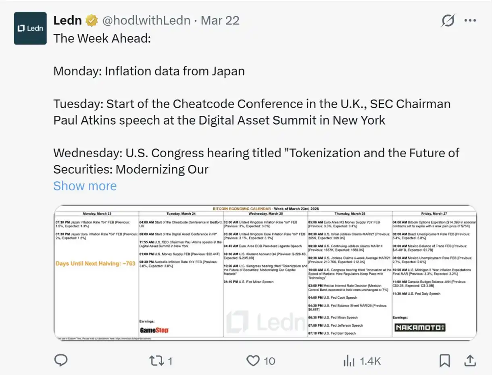Expand the truncated text with Show more
Image resolution: width=492 pixels, height=375 pixels.
[85, 186]
